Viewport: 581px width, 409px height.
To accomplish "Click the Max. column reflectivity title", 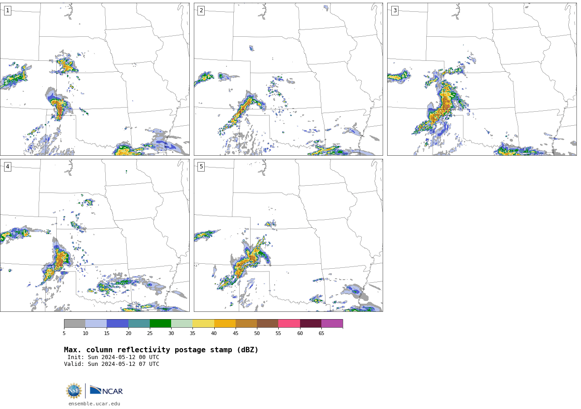I will coord(161,350).
